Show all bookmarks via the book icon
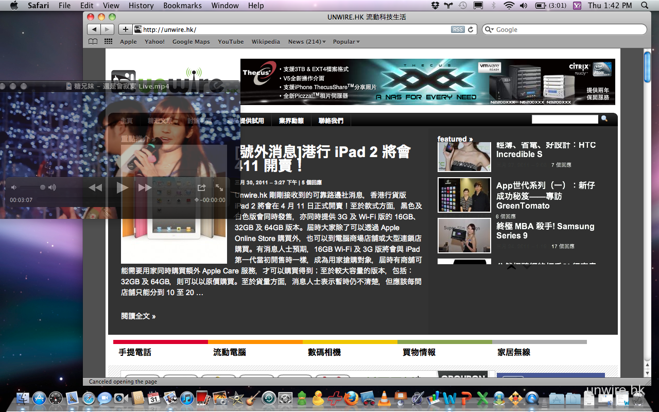This screenshot has height=412, width=659. pyautogui.click(x=93, y=42)
